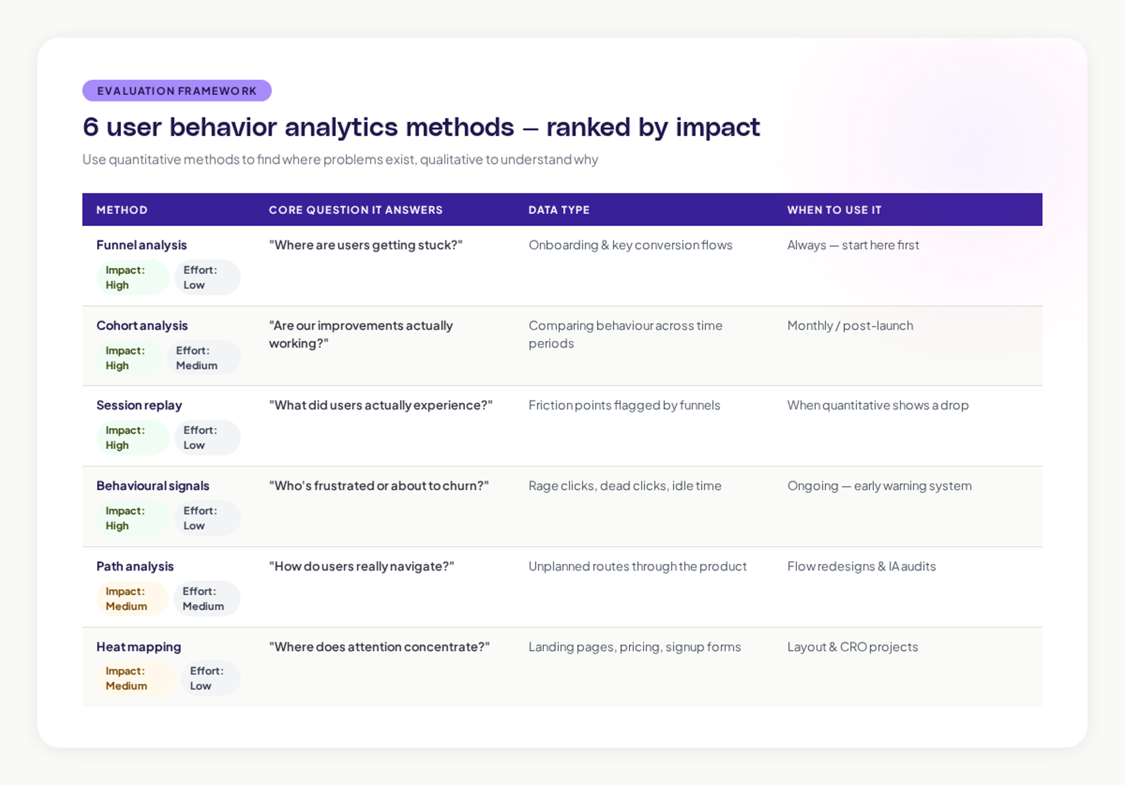This screenshot has height=785, width=1125.
Task: Click the Effort: Medium badge under Cohort analysis
Action: click(204, 358)
